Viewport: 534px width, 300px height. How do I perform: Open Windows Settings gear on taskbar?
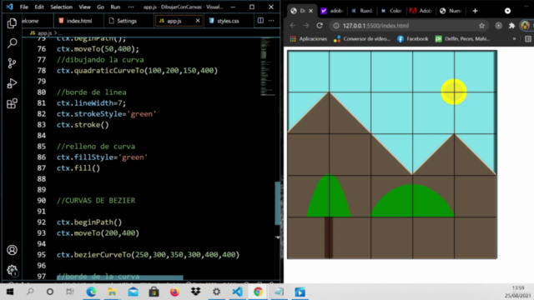coord(217,292)
